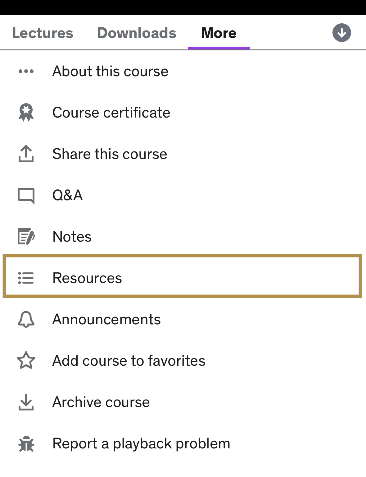Tap the Resources list icon
Image resolution: width=366 pixels, height=477 pixels.
click(x=26, y=278)
